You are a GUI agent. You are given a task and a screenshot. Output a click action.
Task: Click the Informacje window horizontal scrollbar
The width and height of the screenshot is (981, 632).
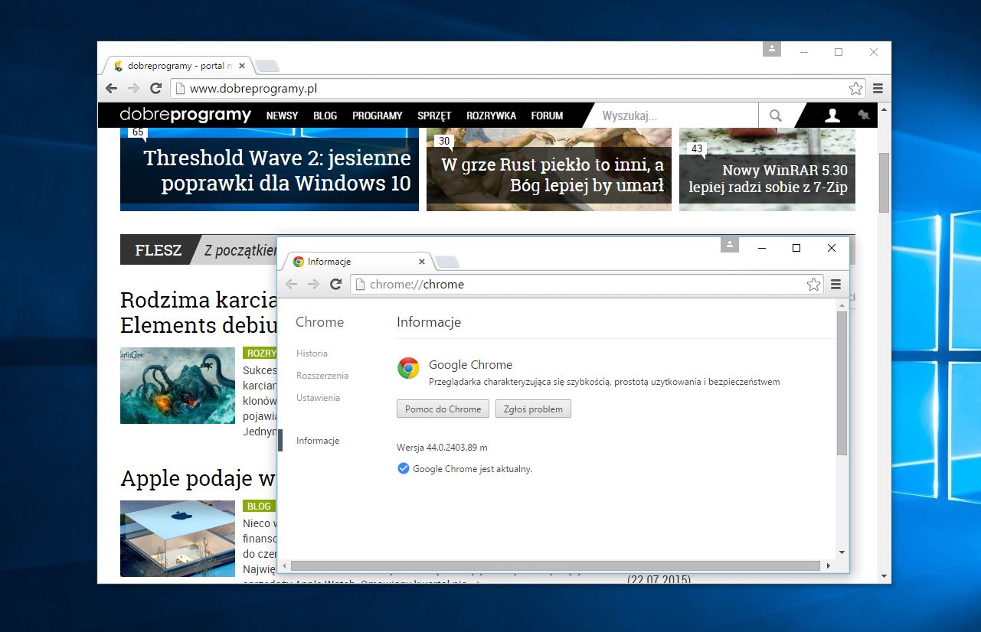pyautogui.click(x=555, y=565)
